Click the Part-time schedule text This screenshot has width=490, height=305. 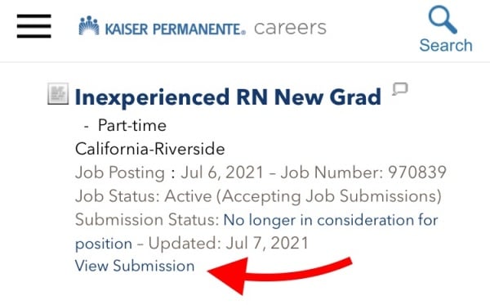[x=132, y=125]
